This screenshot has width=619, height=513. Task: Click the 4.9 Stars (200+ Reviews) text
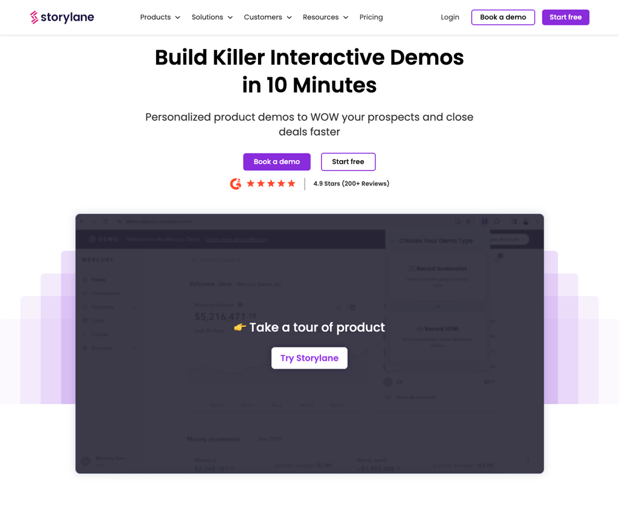351,184
